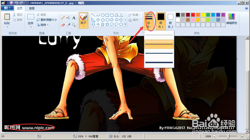The height and width of the screenshot is (140, 250).
Task: Select the Eraser tool
Action: (63, 25)
